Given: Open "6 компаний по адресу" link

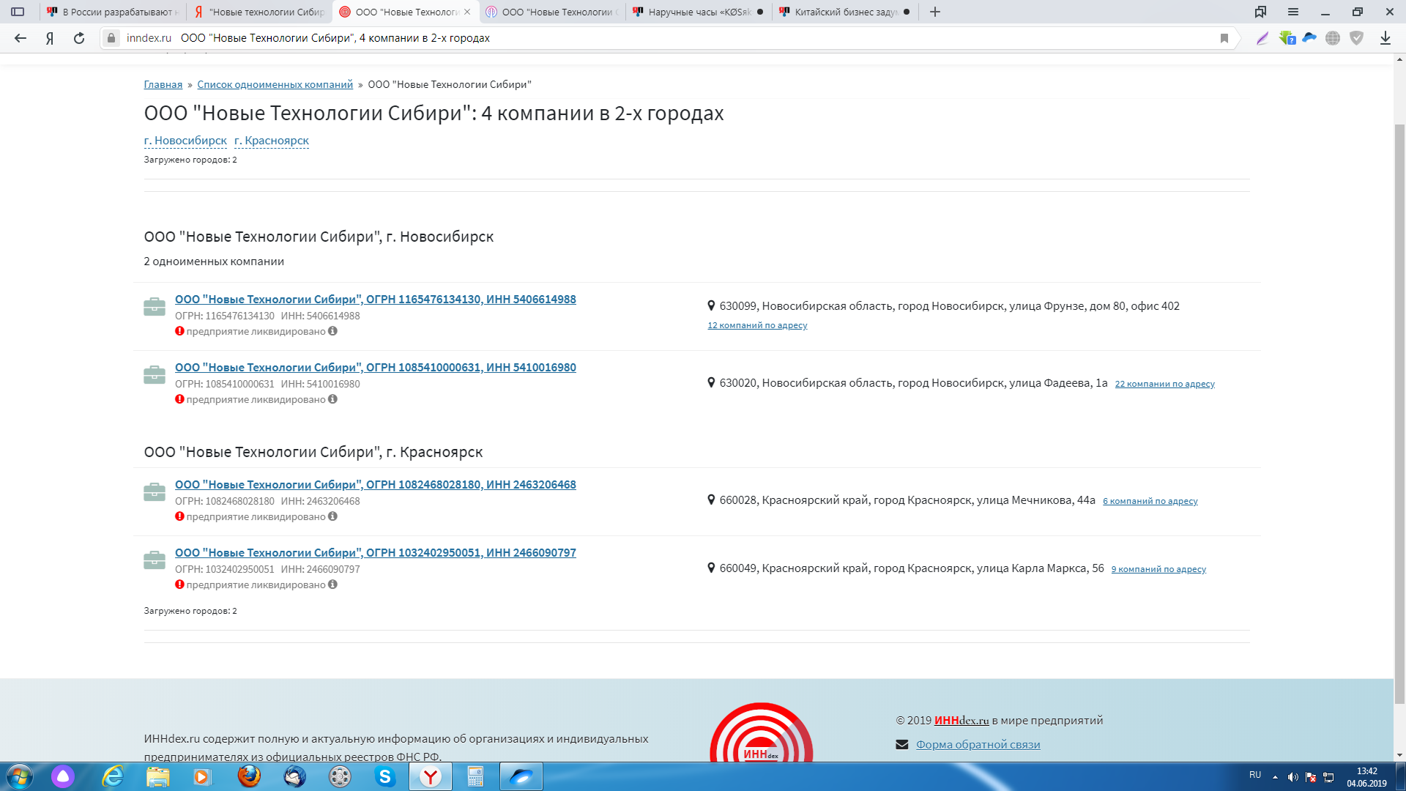Looking at the screenshot, I should [1150, 501].
